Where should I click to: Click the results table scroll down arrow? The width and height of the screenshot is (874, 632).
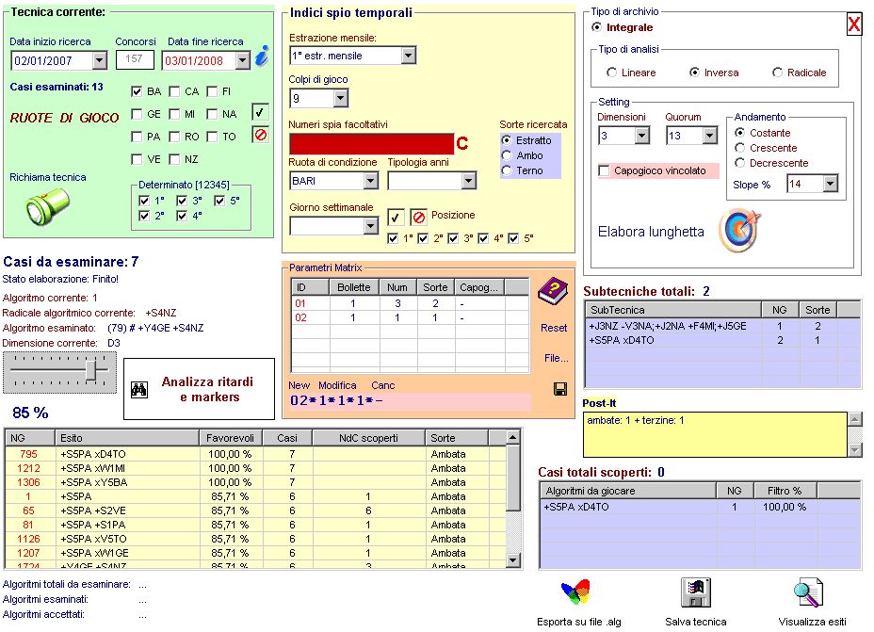[513, 560]
